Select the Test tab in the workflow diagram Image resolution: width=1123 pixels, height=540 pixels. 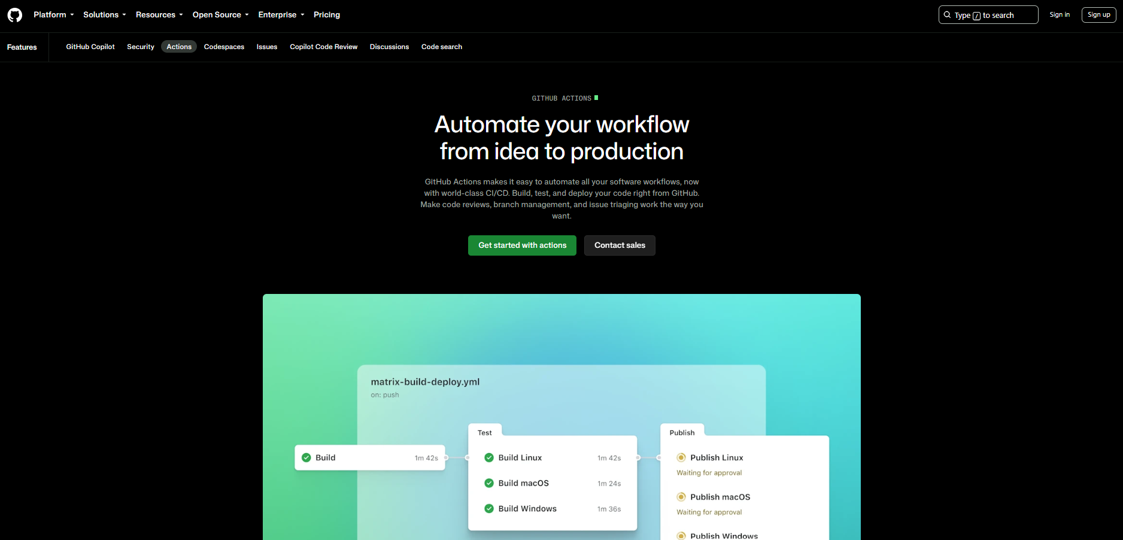(485, 433)
